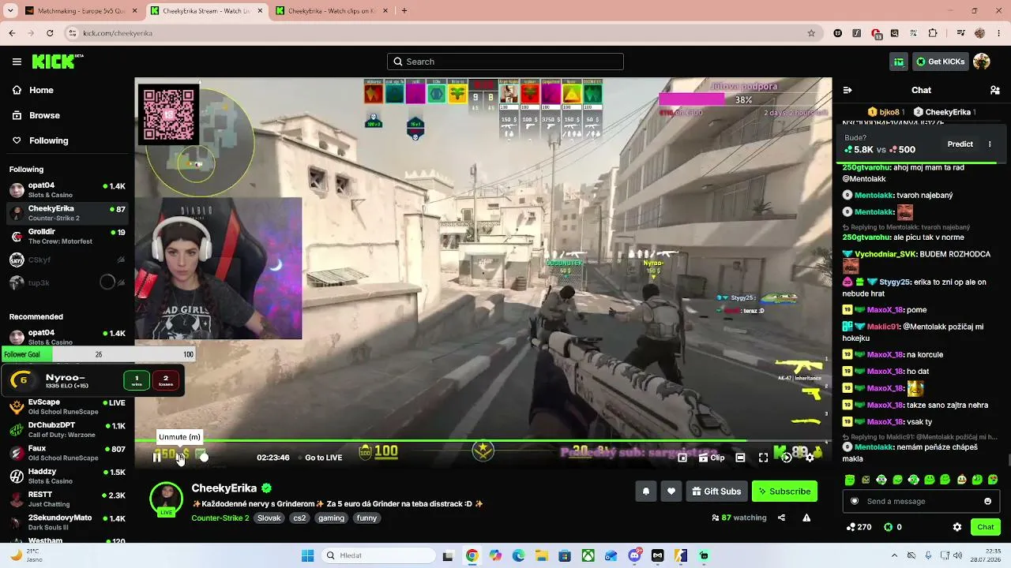Open the chat users list icon
The height and width of the screenshot is (568, 1011).
click(x=994, y=90)
